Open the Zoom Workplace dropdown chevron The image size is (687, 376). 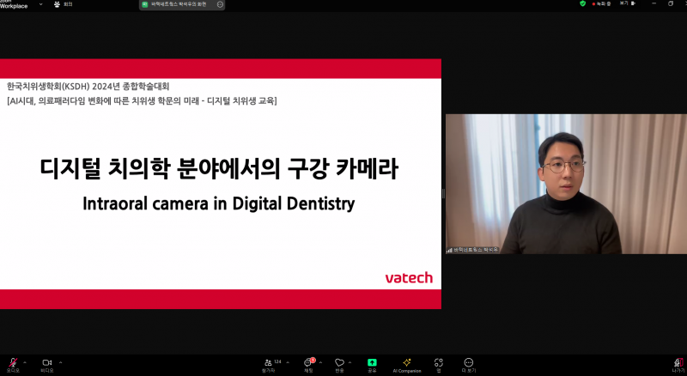[40, 4]
